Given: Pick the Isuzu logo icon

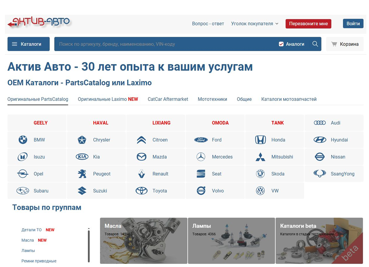Looking at the screenshot, I should [23, 157].
